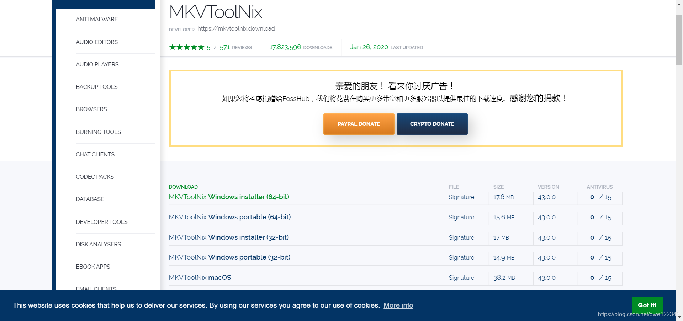Open the BROWSERS category
The width and height of the screenshot is (683, 321).
[x=91, y=109]
